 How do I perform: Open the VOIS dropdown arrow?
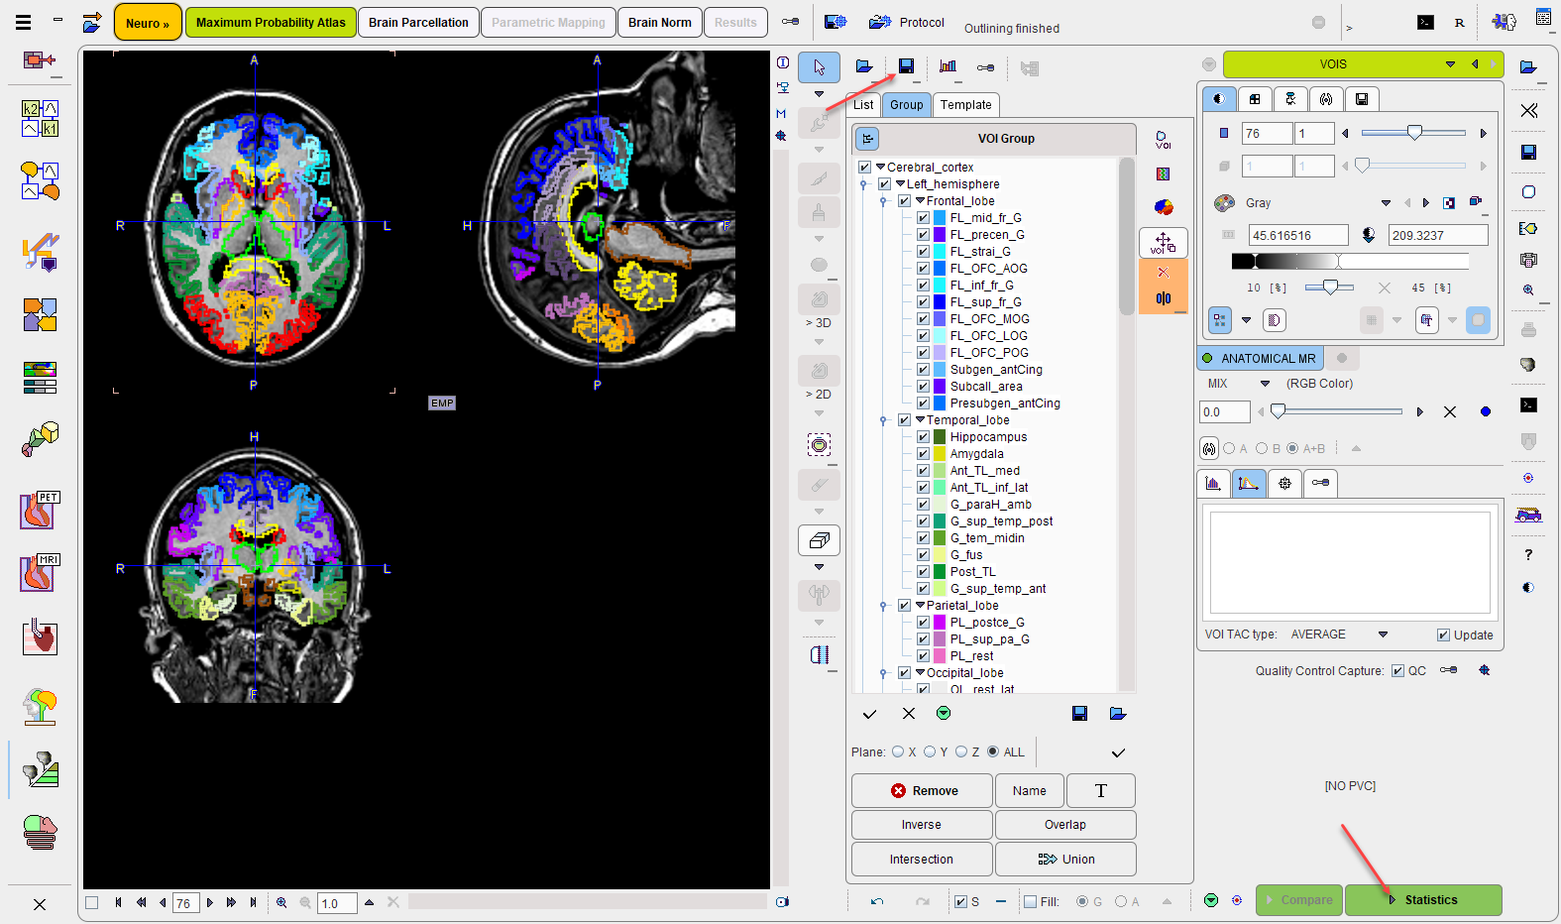1450,64
